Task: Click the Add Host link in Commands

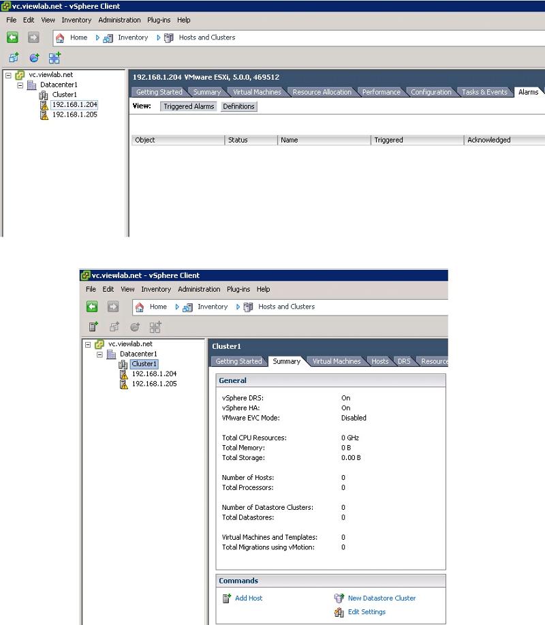Action: pos(249,598)
